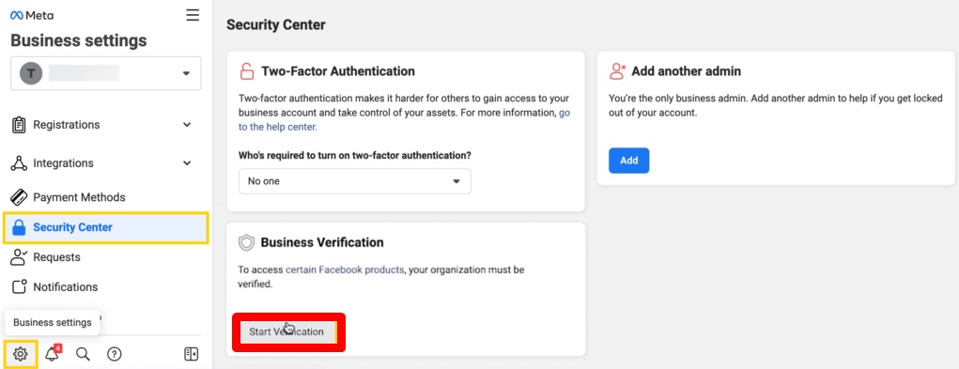Click the blue Add button

click(x=628, y=161)
